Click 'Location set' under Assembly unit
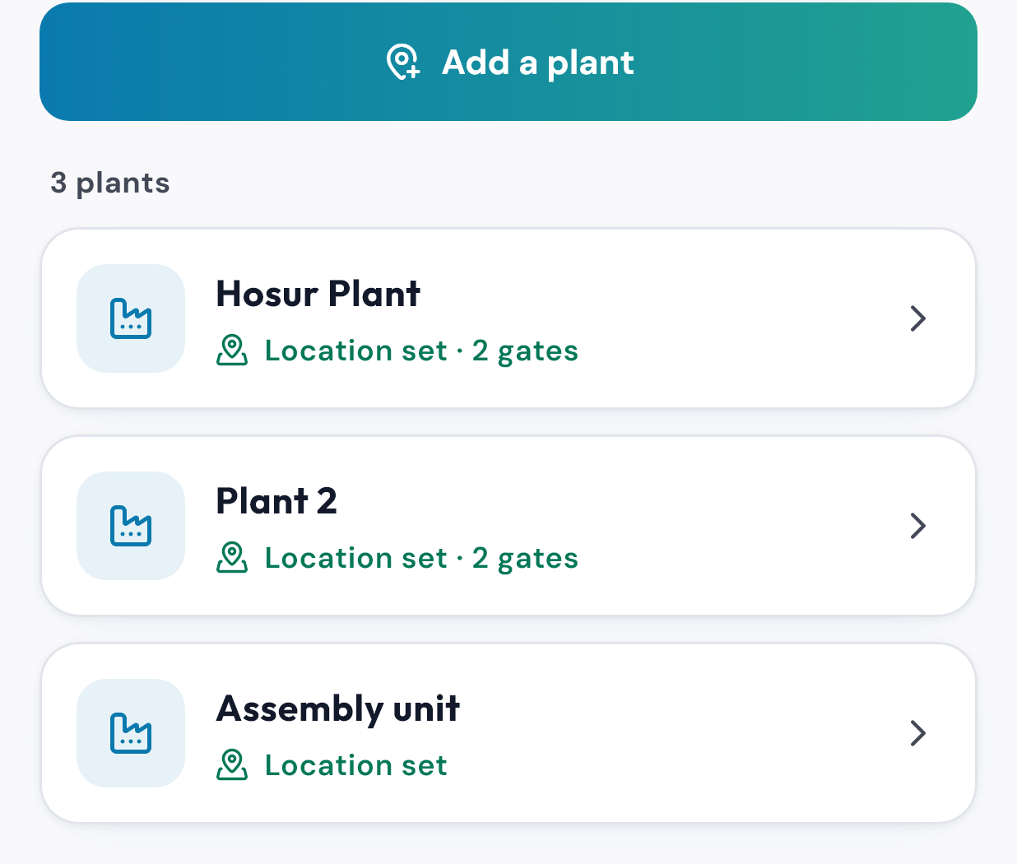The width and height of the screenshot is (1017, 864). (x=355, y=765)
